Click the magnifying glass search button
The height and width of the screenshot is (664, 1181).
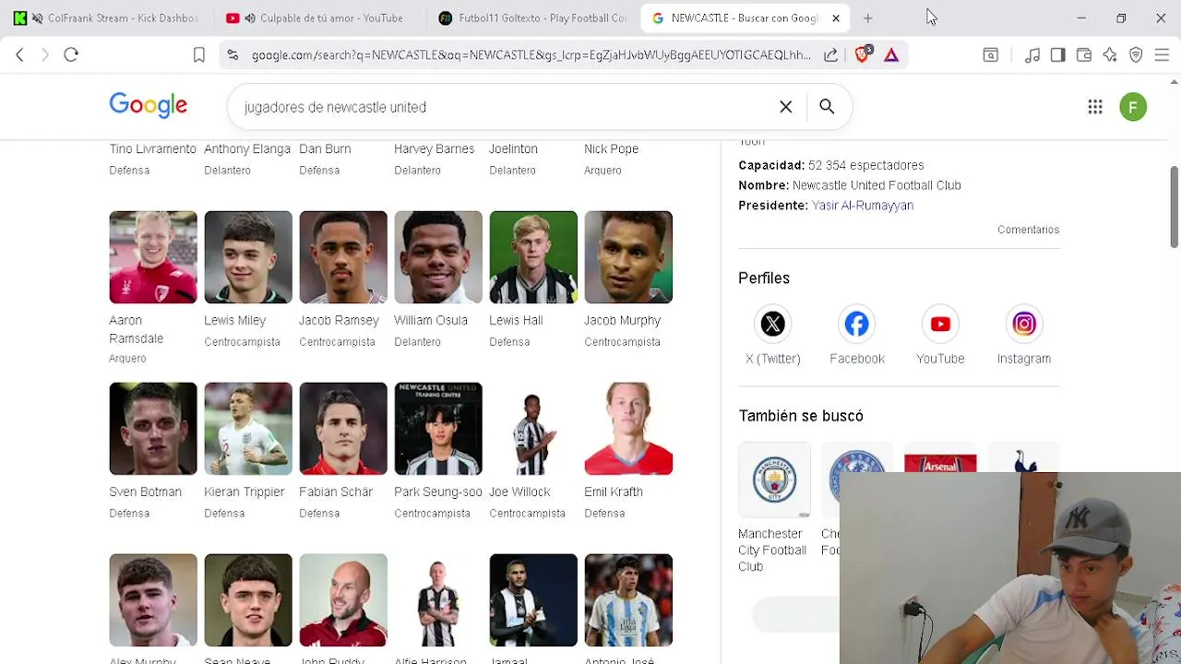pyautogui.click(x=827, y=107)
